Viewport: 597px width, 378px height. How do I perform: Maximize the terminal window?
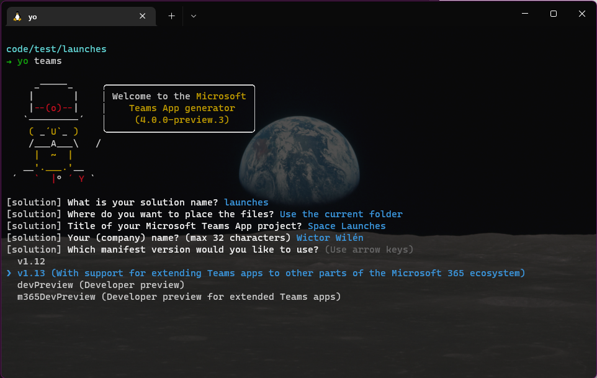(x=554, y=14)
